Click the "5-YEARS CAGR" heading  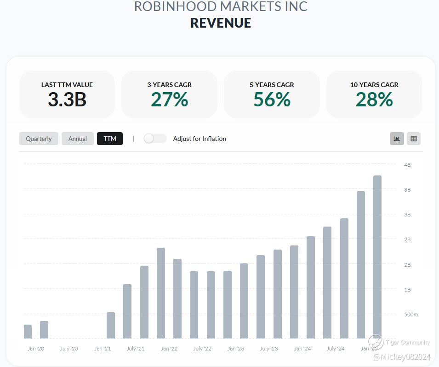point(272,85)
